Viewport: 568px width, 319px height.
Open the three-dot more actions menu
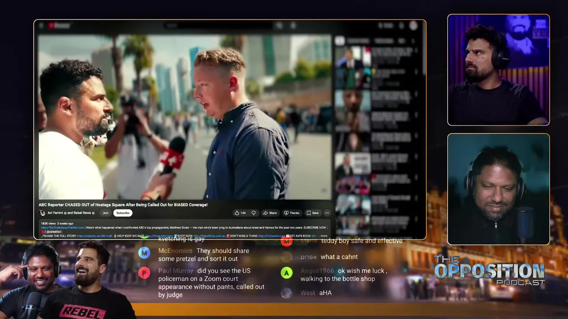pyautogui.click(x=327, y=213)
